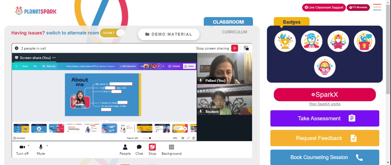Screen dimensions: 391x165
Task: Click '2 people in call' text
Action: [x=33, y=48]
